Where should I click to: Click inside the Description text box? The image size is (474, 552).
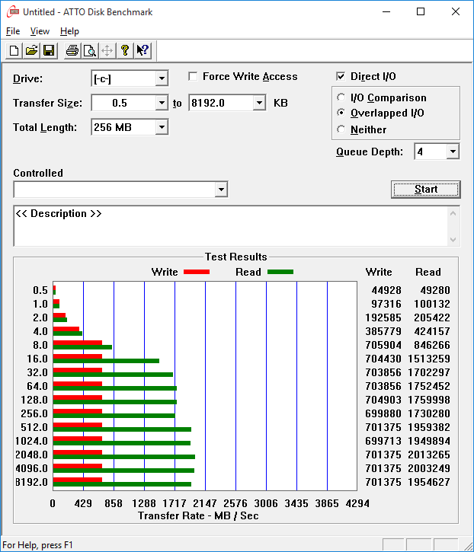coord(231,226)
